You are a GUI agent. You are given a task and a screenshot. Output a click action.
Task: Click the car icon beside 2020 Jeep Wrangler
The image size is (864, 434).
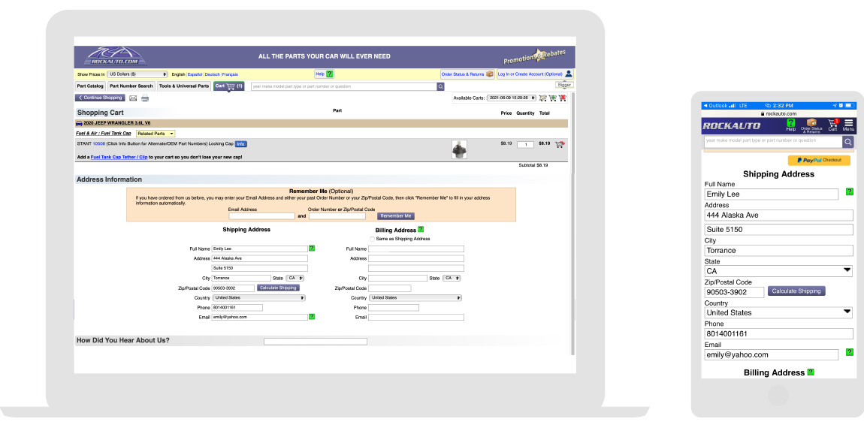click(79, 123)
